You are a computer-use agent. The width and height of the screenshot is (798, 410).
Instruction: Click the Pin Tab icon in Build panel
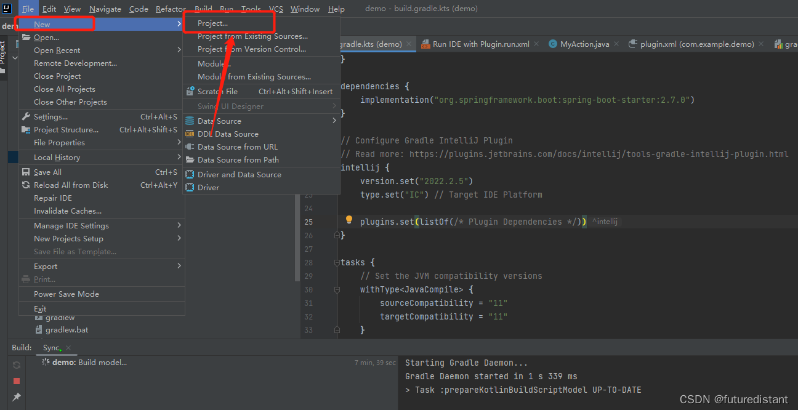(x=17, y=397)
